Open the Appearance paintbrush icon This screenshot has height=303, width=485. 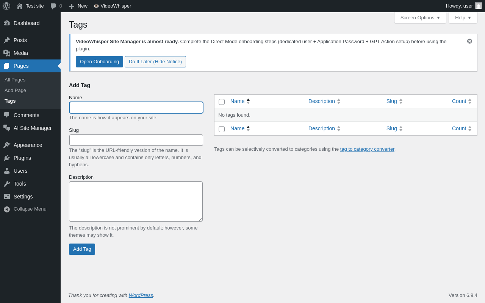7,145
